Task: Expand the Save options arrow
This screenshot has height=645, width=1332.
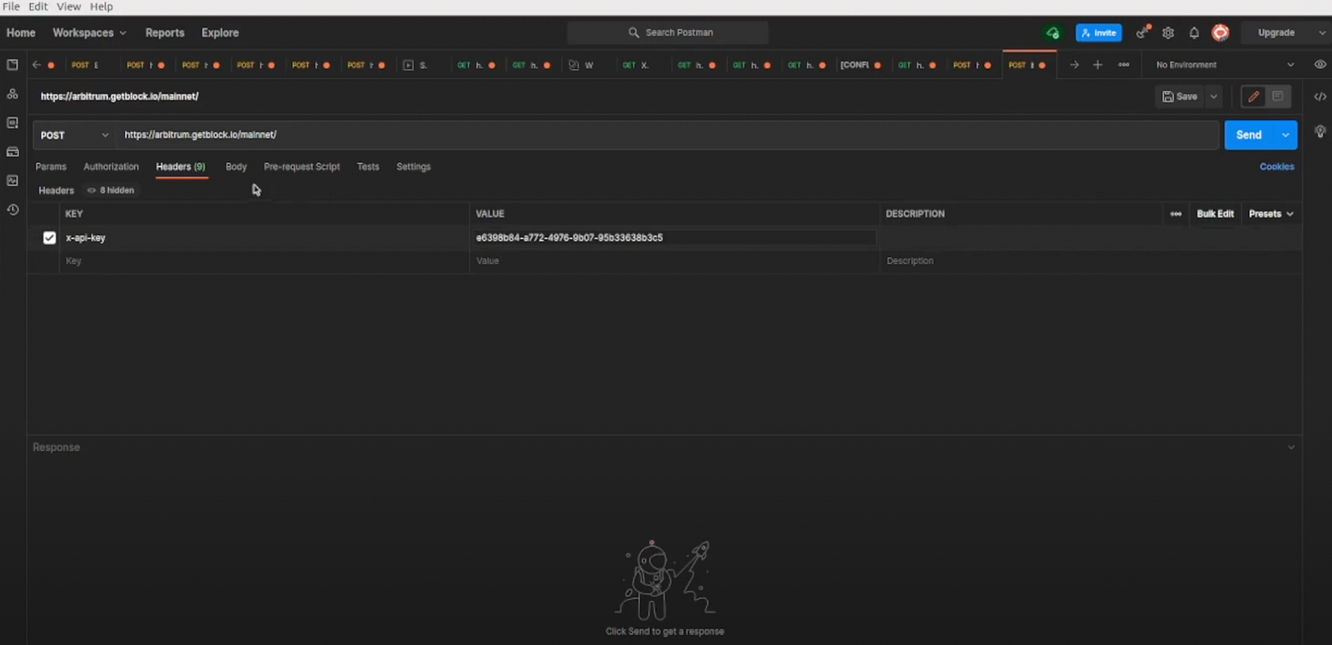Action: [x=1214, y=97]
